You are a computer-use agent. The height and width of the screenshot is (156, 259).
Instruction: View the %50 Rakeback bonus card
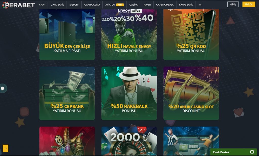129,93
